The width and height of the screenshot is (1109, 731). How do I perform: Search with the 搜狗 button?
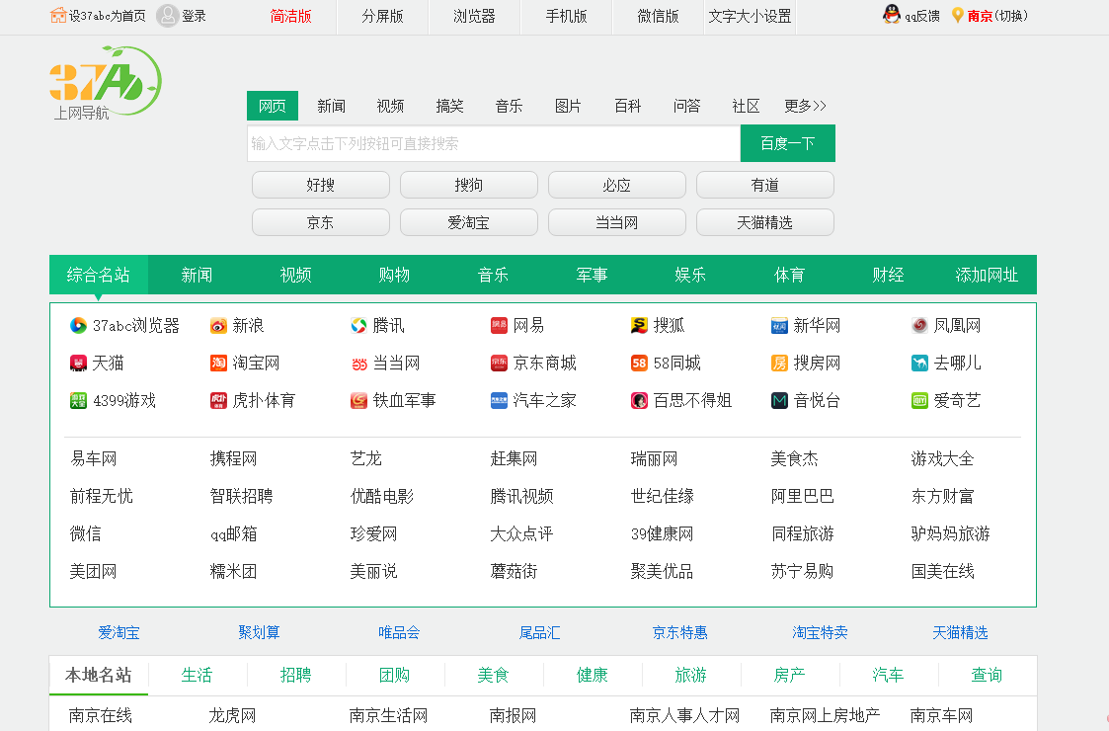(469, 185)
